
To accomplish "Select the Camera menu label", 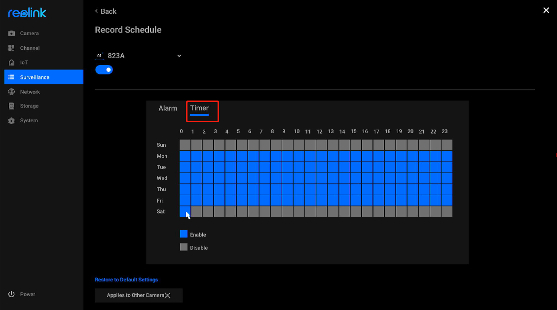I will pos(30,34).
